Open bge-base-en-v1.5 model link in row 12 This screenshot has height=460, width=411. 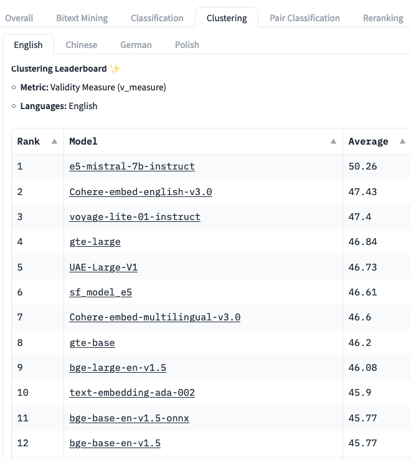[x=115, y=443]
